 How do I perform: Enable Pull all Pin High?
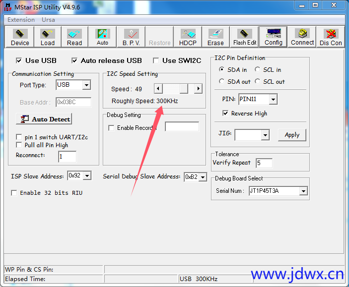(x=19, y=145)
